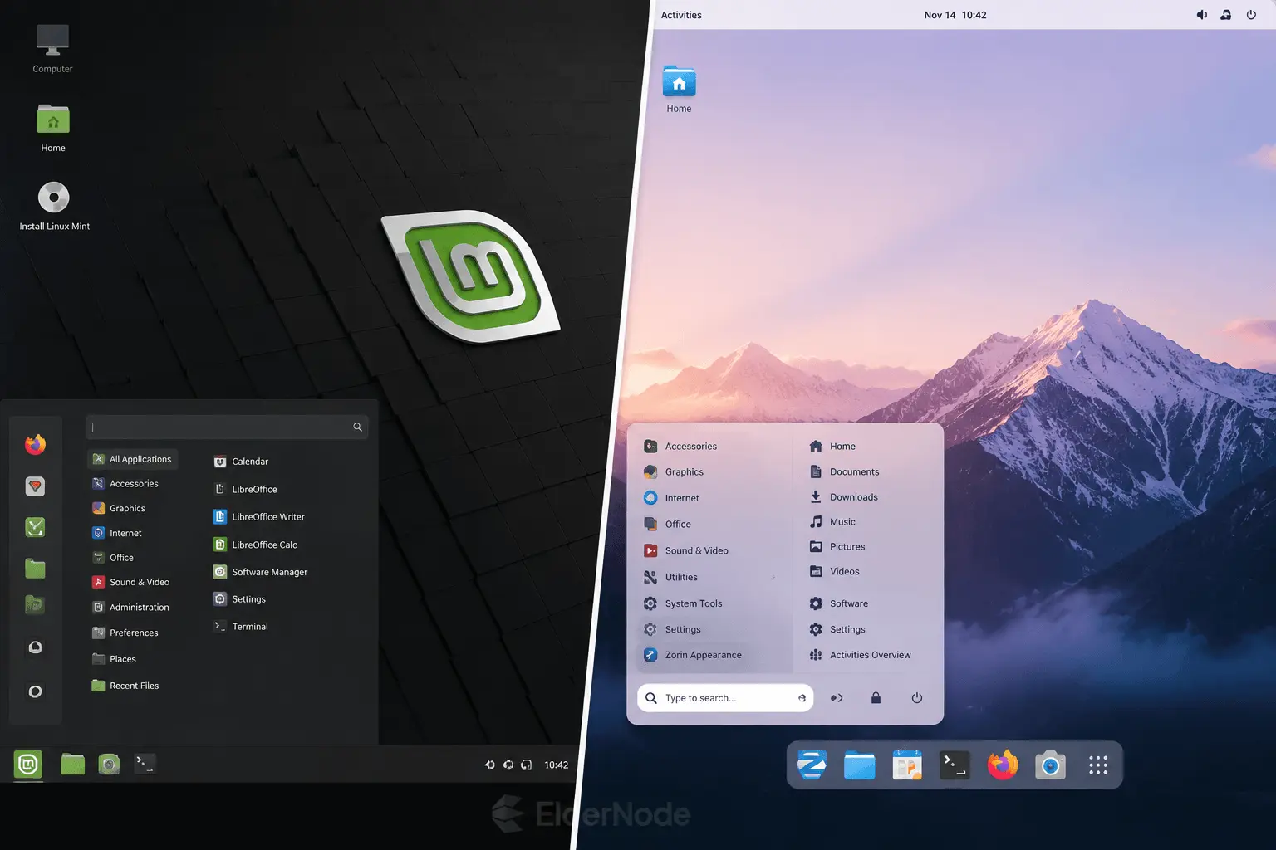Select Administration category in Mint menu
1276x850 pixels.
(x=130, y=608)
